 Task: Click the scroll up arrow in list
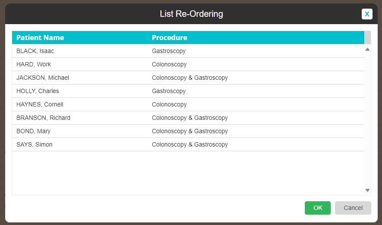(367, 50)
